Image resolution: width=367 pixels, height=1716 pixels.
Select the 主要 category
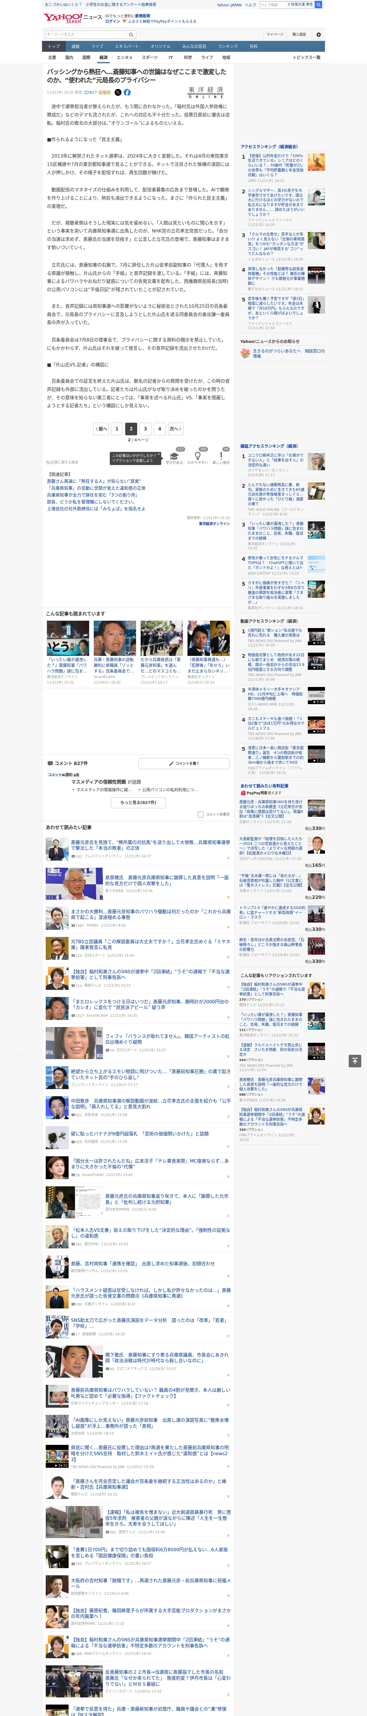(52, 57)
